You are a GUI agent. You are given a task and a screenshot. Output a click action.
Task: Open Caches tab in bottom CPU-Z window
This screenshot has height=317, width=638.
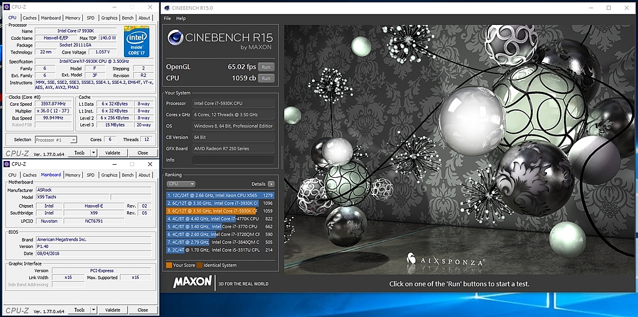click(x=29, y=175)
